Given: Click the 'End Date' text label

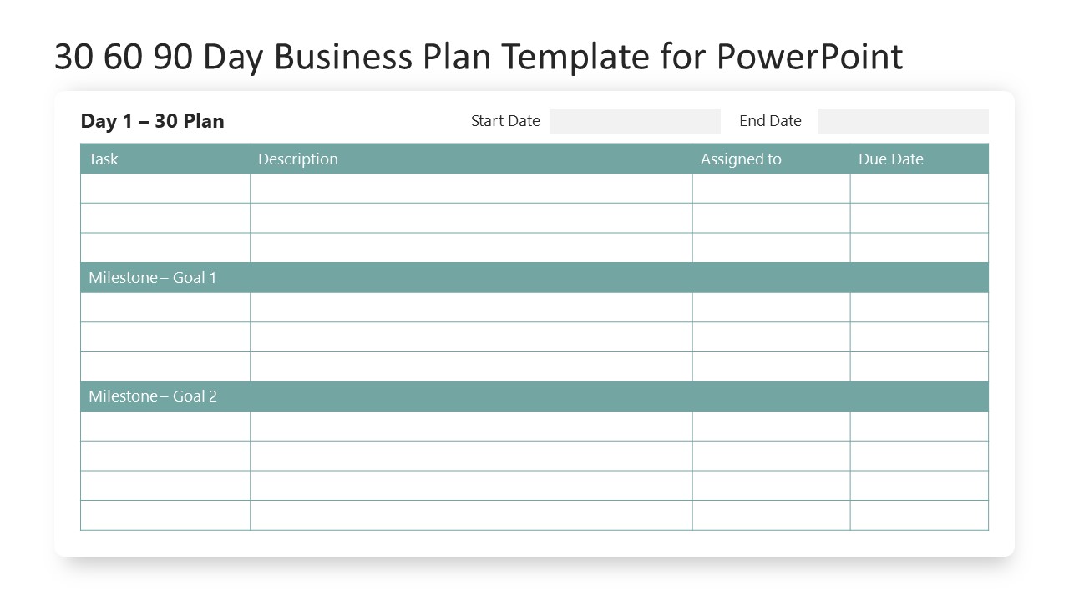Looking at the screenshot, I should pyautogui.click(x=770, y=121).
